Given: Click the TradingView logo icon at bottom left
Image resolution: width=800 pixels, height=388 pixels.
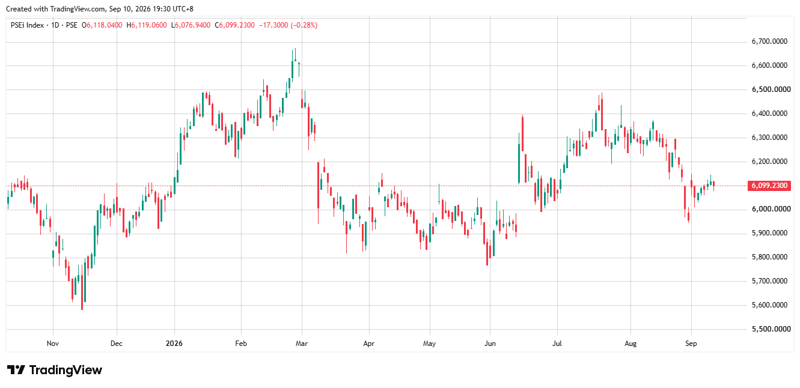Looking at the screenshot, I should 16,370.
